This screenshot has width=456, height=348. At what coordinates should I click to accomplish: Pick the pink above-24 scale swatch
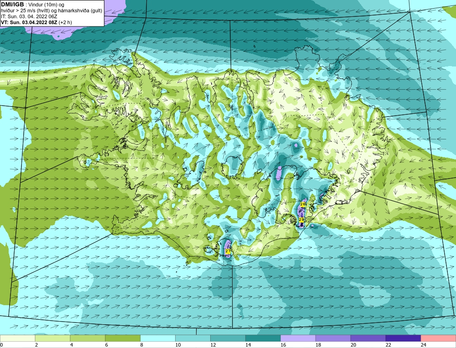[438, 338]
